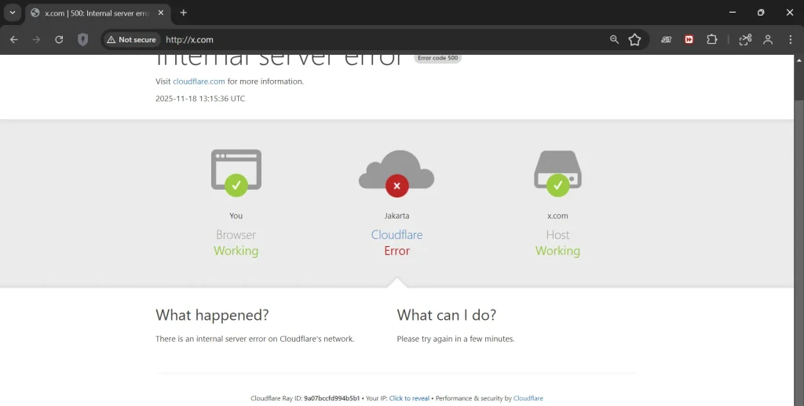Viewport: 804px width, 406px height.
Task: Click the x.com host label
Action: pos(557,216)
